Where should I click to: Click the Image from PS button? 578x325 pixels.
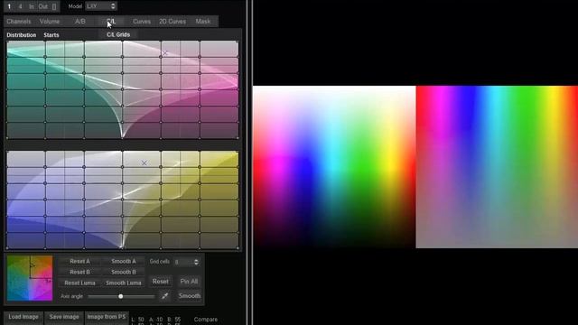click(x=107, y=317)
